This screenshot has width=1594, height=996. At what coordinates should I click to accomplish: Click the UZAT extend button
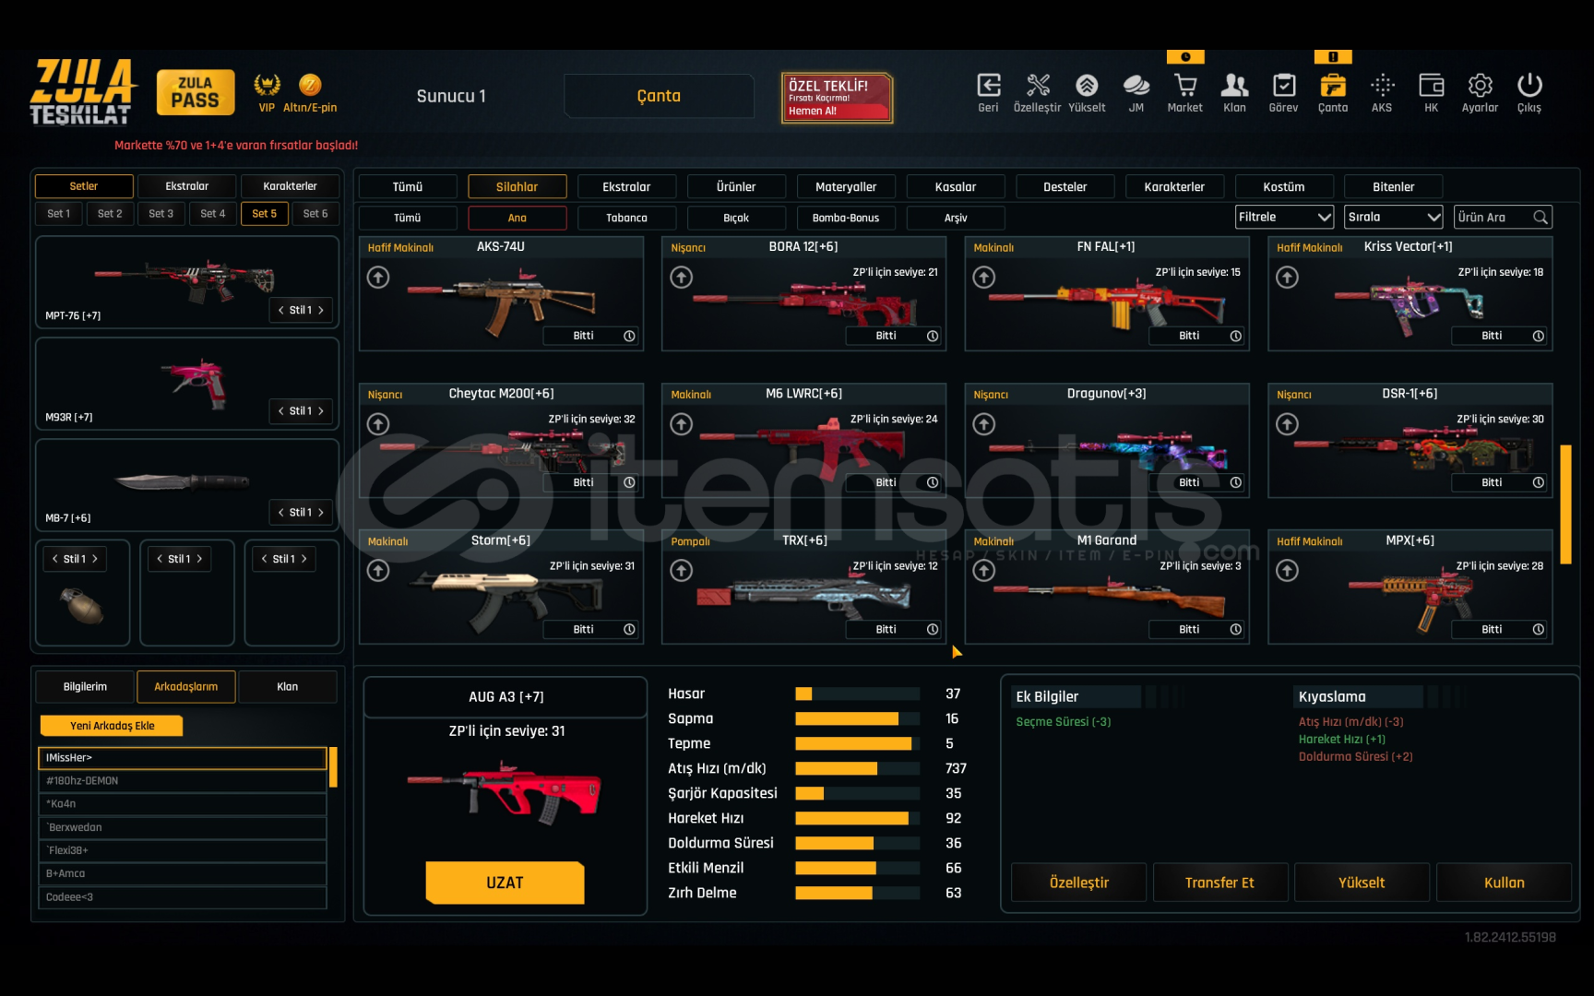point(505,883)
